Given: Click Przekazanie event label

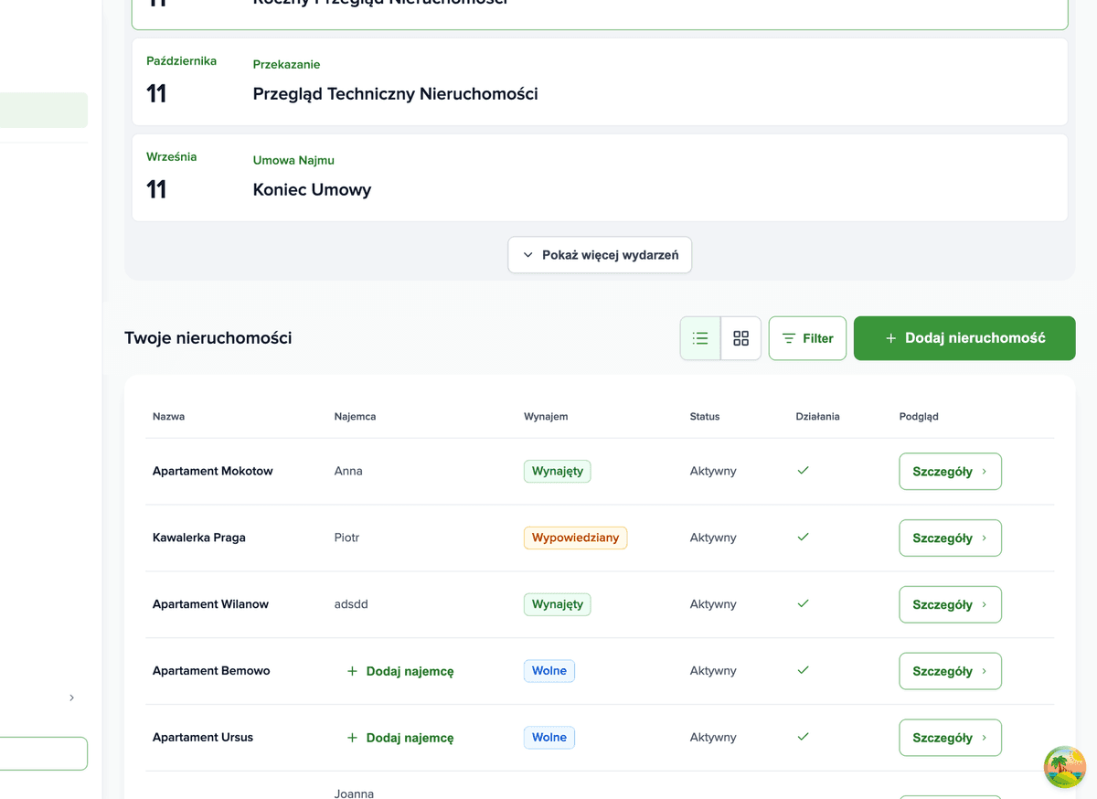Looking at the screenshot, I should pyautogui.click(x=287, y=65).
